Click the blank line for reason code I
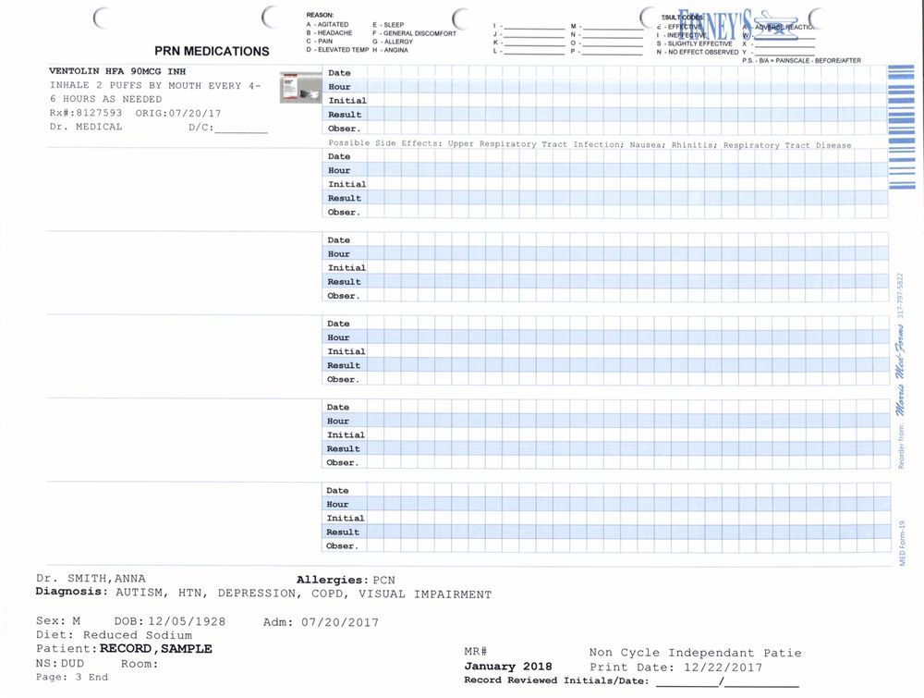The image size is (924, 698). pos(534,27)
